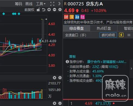Toggle fullscreen chart view icon
This screenshot has width=133, height=106.
[x=52, y=4]
